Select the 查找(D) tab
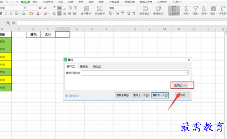Viewport: 227px width, 139px height. tap(71, 66)
